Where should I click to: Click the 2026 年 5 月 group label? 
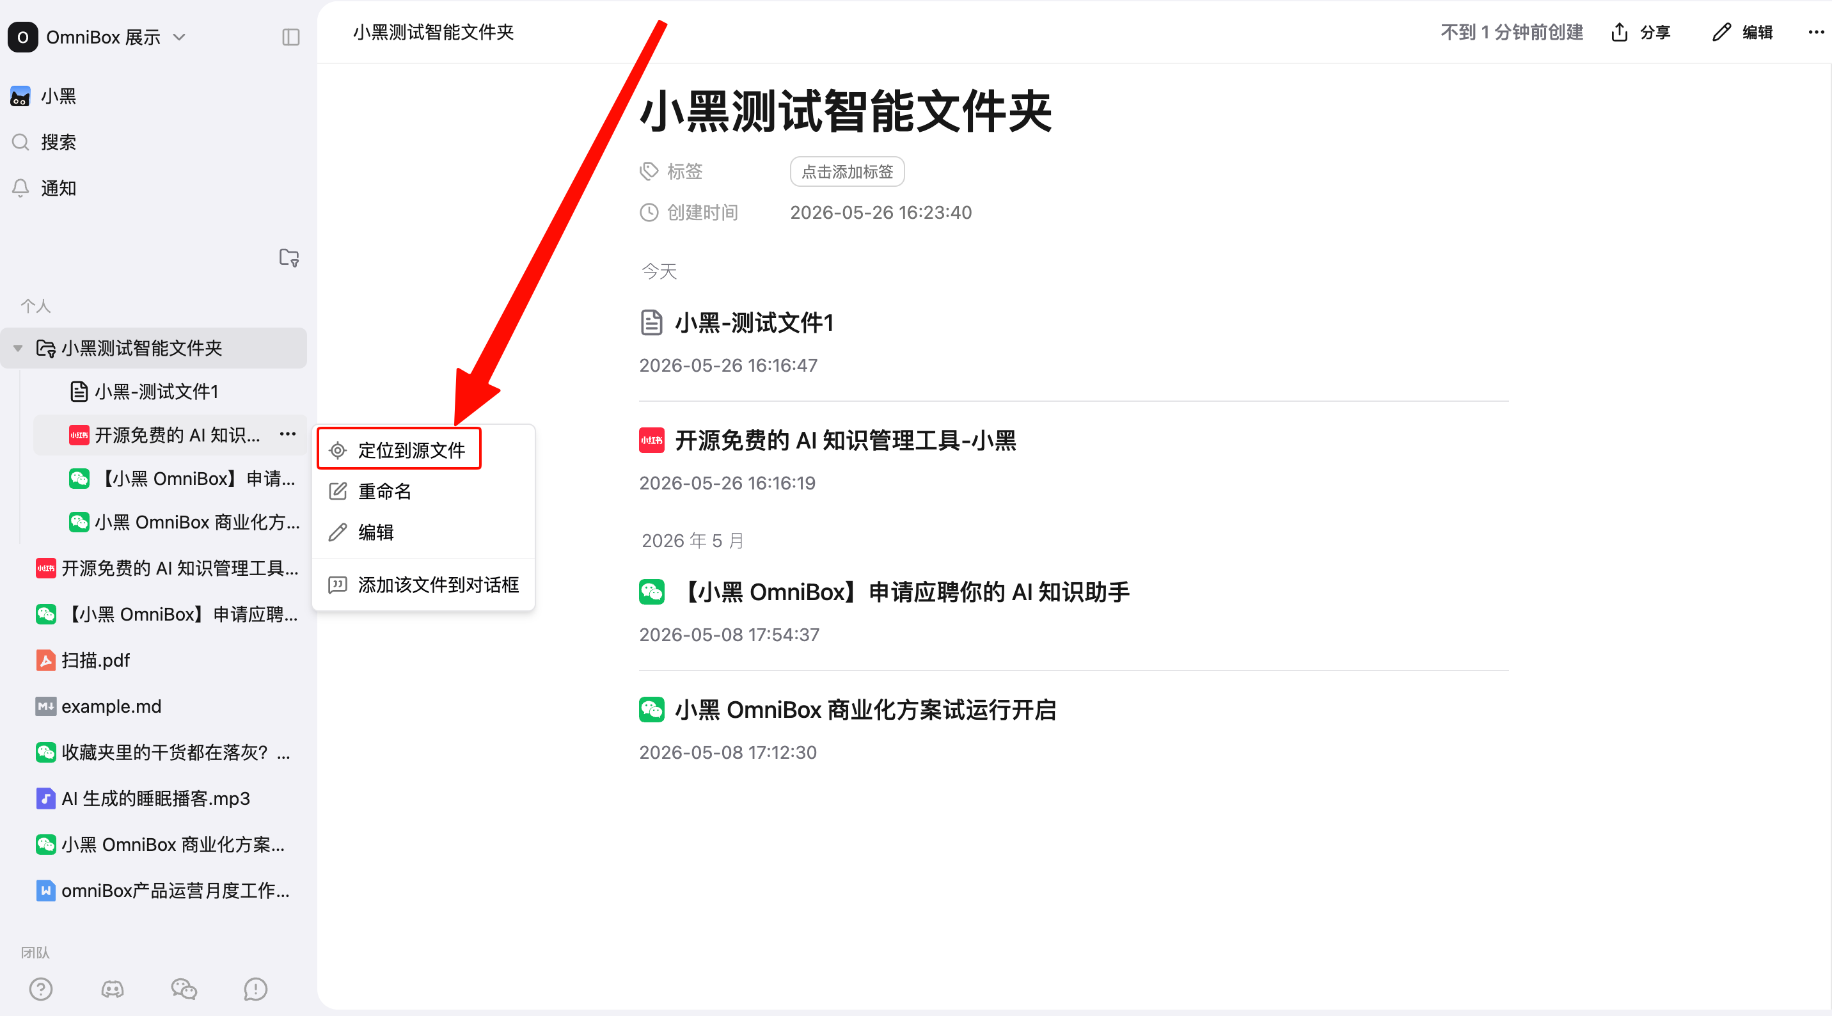[693, 541]
